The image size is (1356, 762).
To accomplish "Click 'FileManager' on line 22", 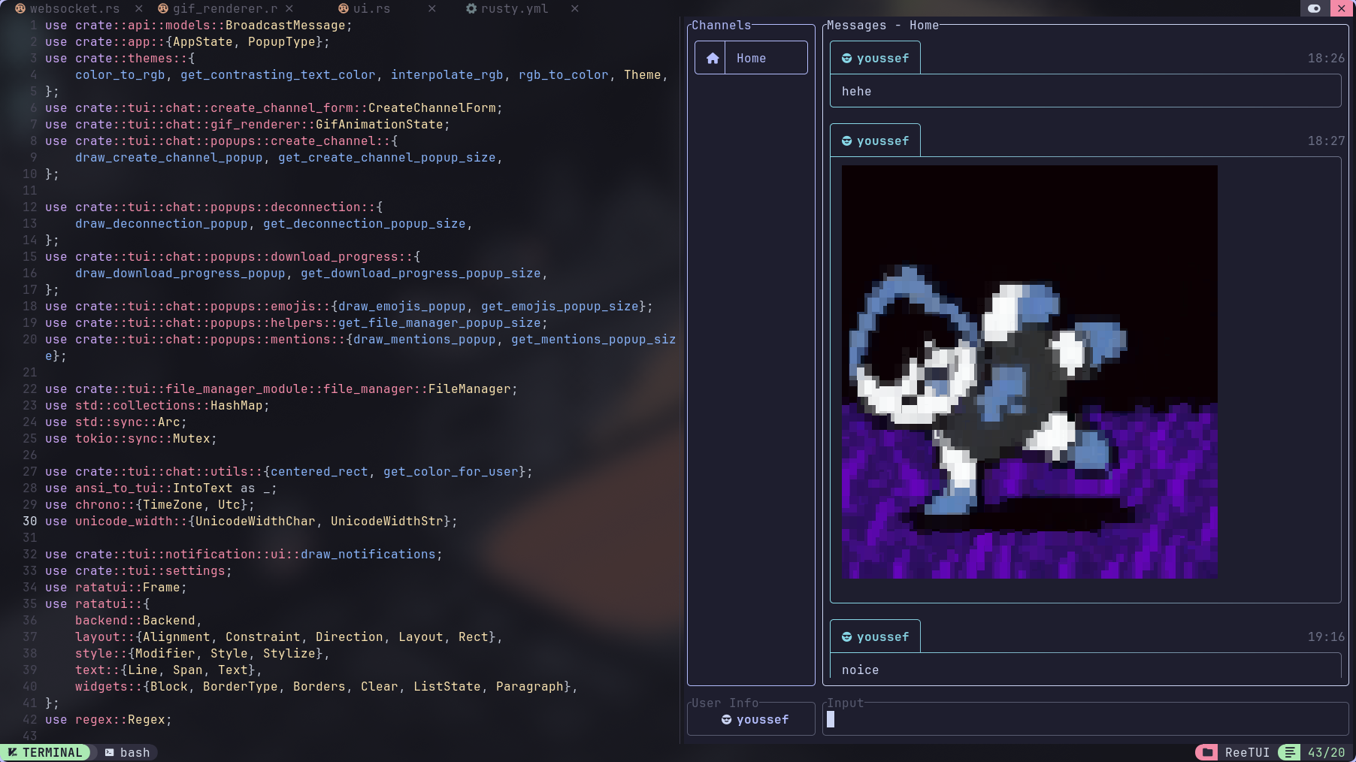I will pyautogui.click(x=469, y=389).
